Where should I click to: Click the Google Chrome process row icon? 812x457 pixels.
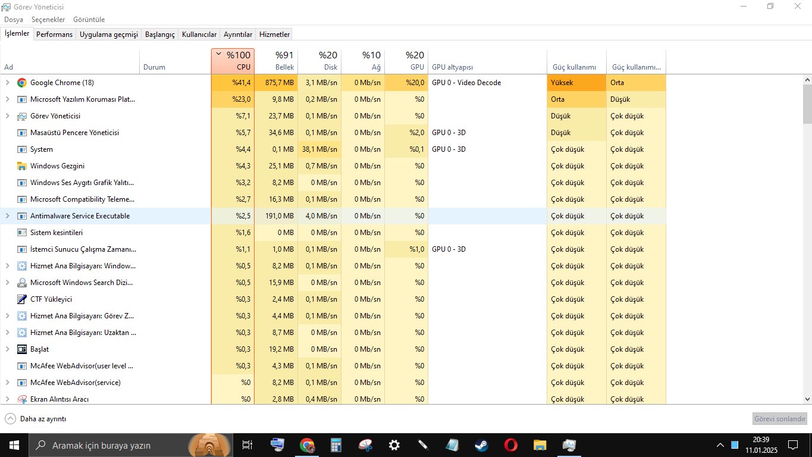[x=22, y=83]
